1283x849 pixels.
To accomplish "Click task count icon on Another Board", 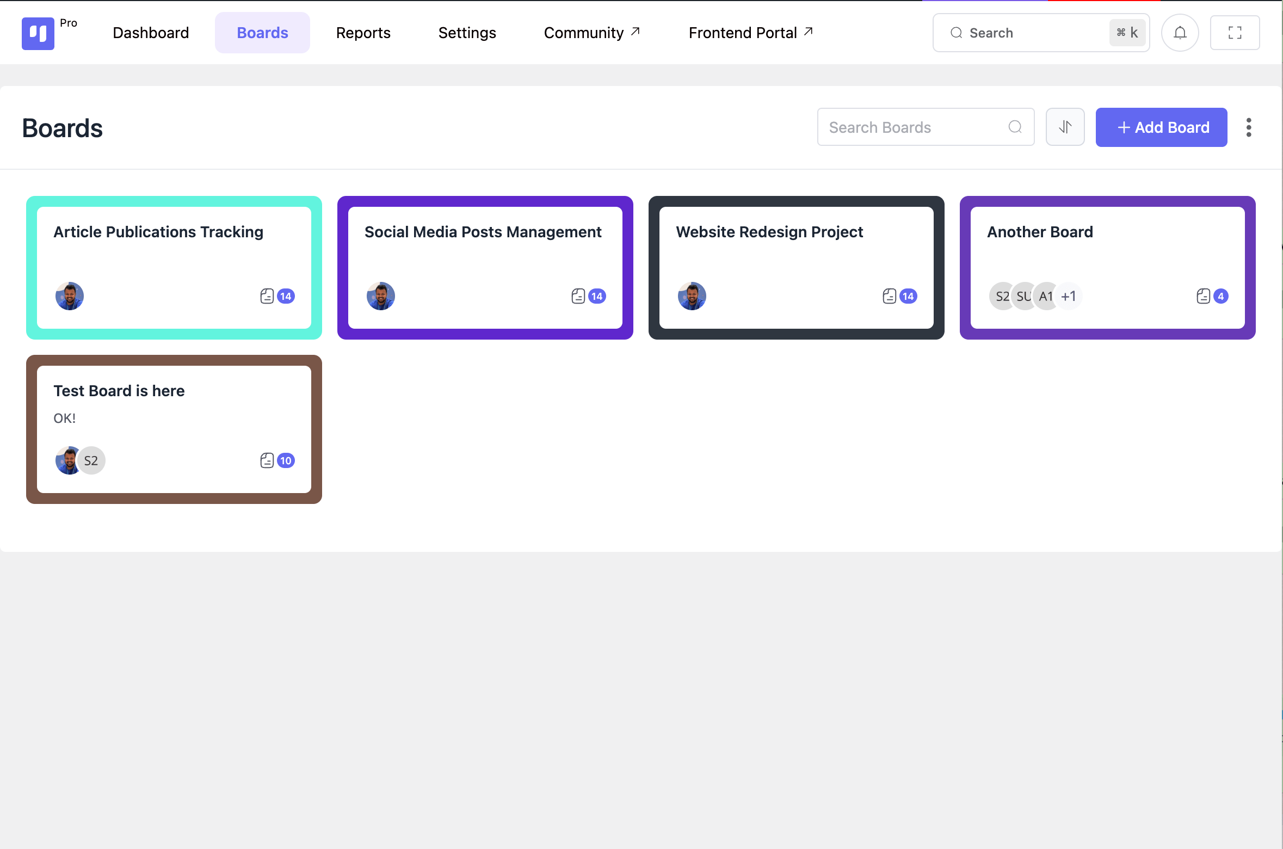I will coord(1203,296).
